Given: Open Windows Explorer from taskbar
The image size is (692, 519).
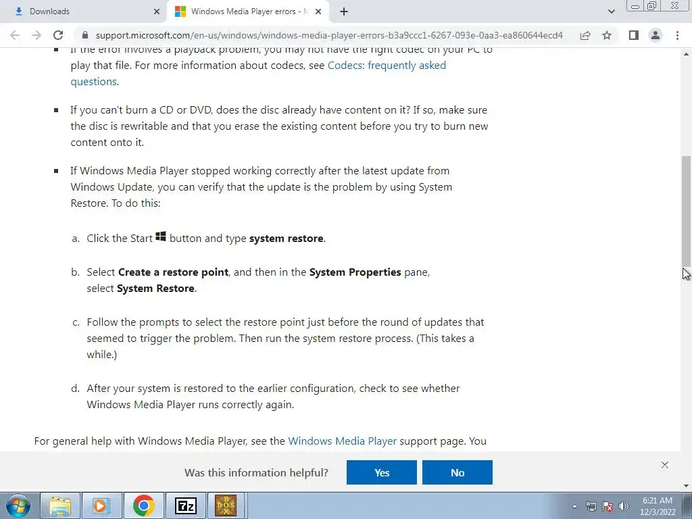Looking at the screenshot, I should (x=60, y=505).
